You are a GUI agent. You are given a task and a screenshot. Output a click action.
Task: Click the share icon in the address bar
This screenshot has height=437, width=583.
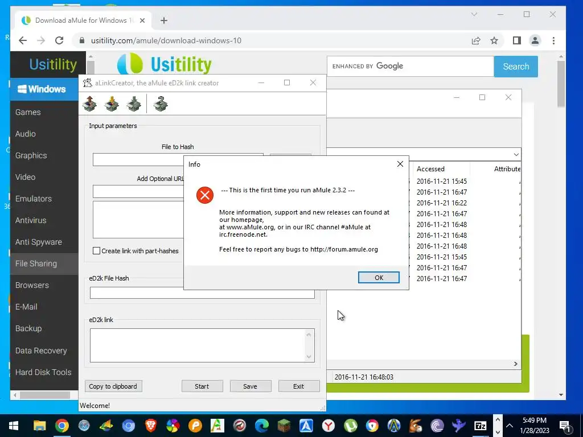point(476,40)
